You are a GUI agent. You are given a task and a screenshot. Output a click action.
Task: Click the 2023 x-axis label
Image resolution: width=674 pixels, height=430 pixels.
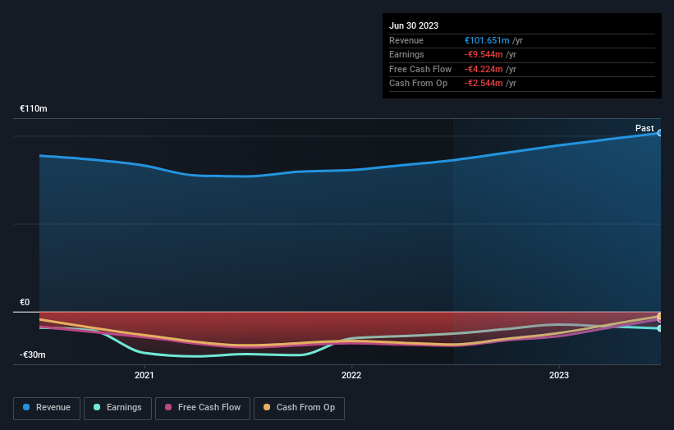click(x=559, y=376)
